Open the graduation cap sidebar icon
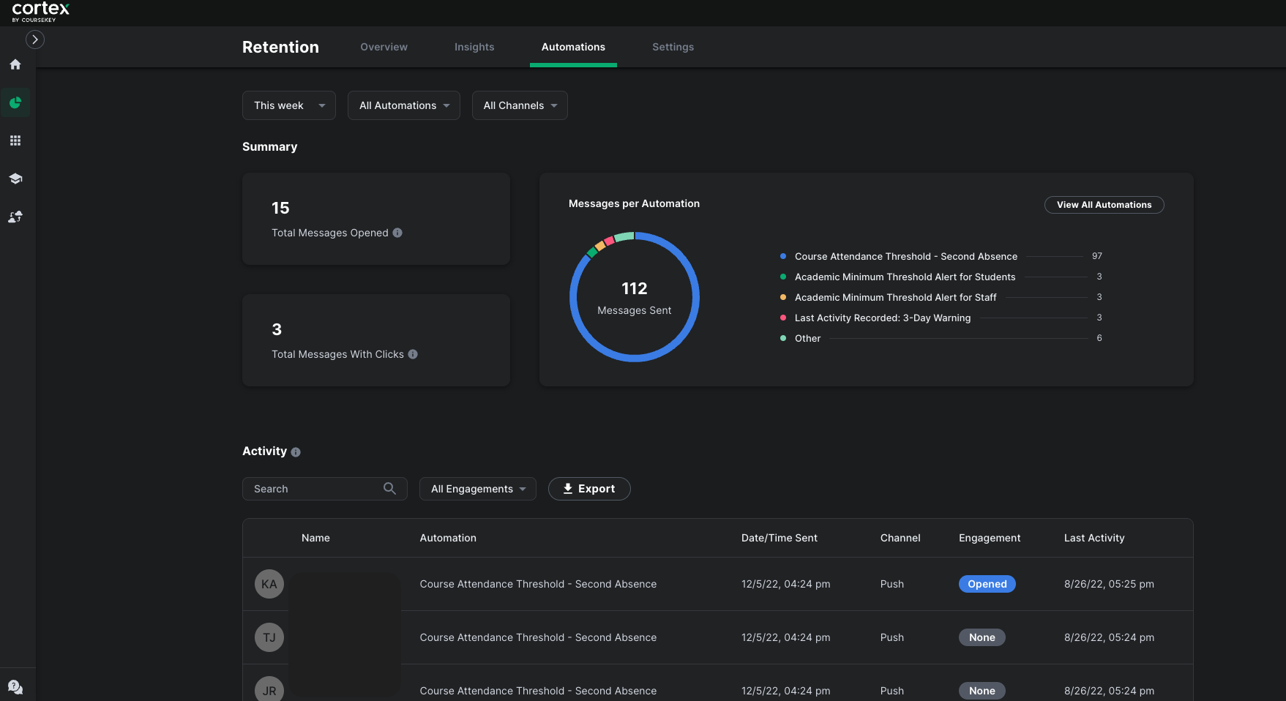1286x701 pixels. [x=15, y=179]
